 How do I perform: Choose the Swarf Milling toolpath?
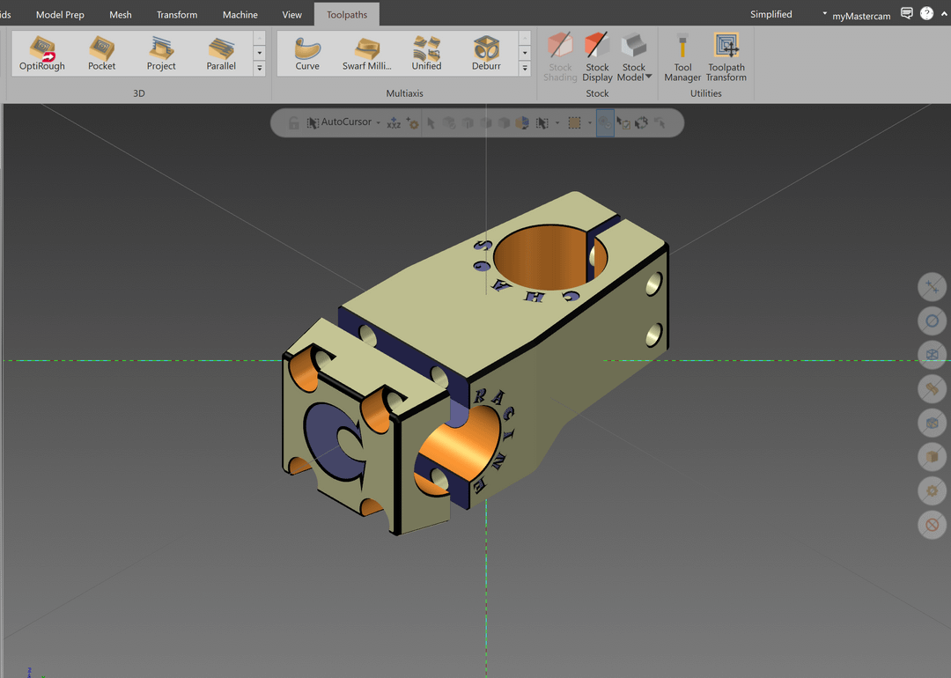tap(366, 54)
